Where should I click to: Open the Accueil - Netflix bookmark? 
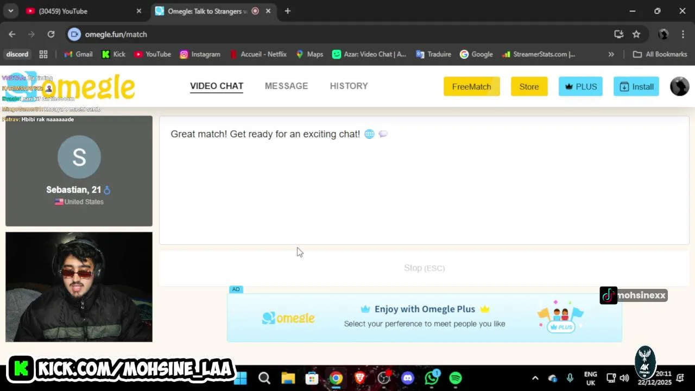coord(258,54)
